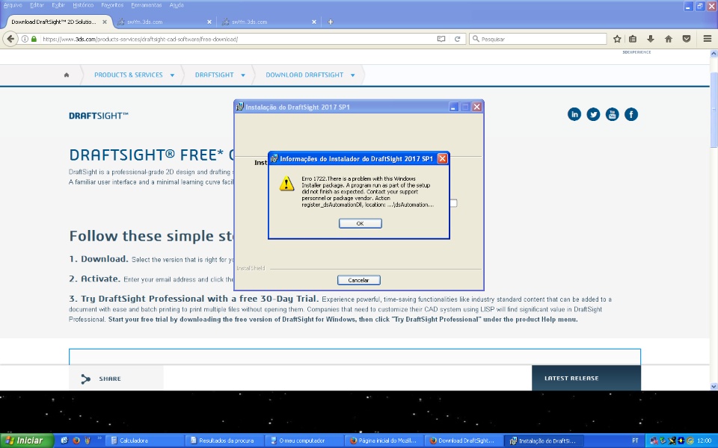This screenshot has width=718, height=448.
Task: Close the second sw/m.3ds.com tab
Action: pos(314,22)
